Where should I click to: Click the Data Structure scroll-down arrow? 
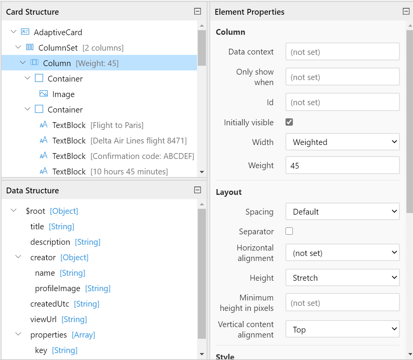[x=202, y=354]
